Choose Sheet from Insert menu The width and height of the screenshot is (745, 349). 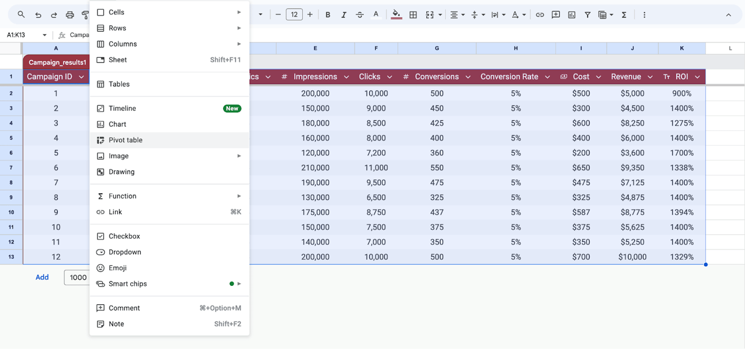tap(169, 60)
